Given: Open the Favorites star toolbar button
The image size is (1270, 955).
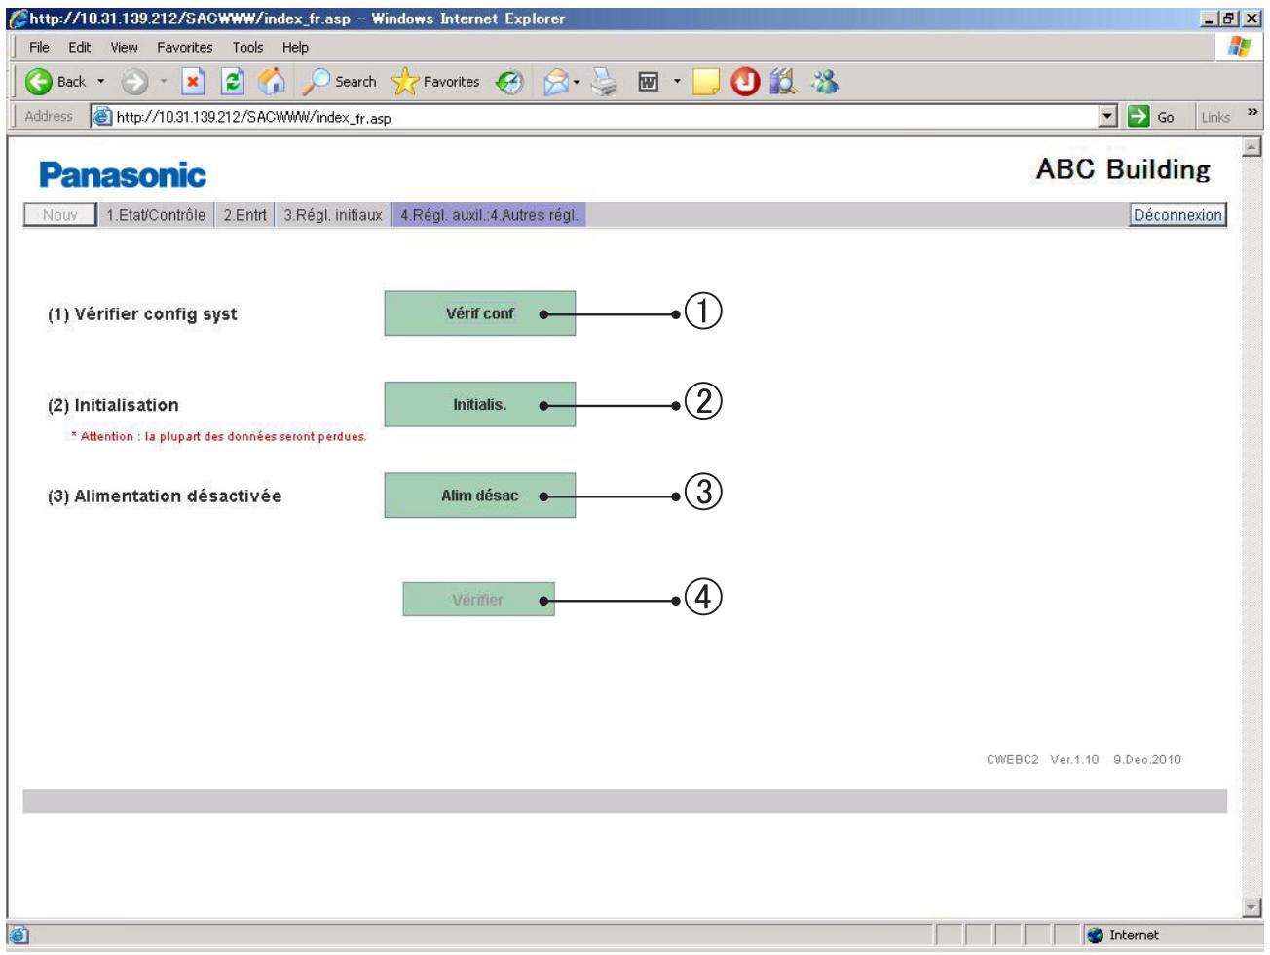Looking at the screenshot, I should (x=435, y=82).
